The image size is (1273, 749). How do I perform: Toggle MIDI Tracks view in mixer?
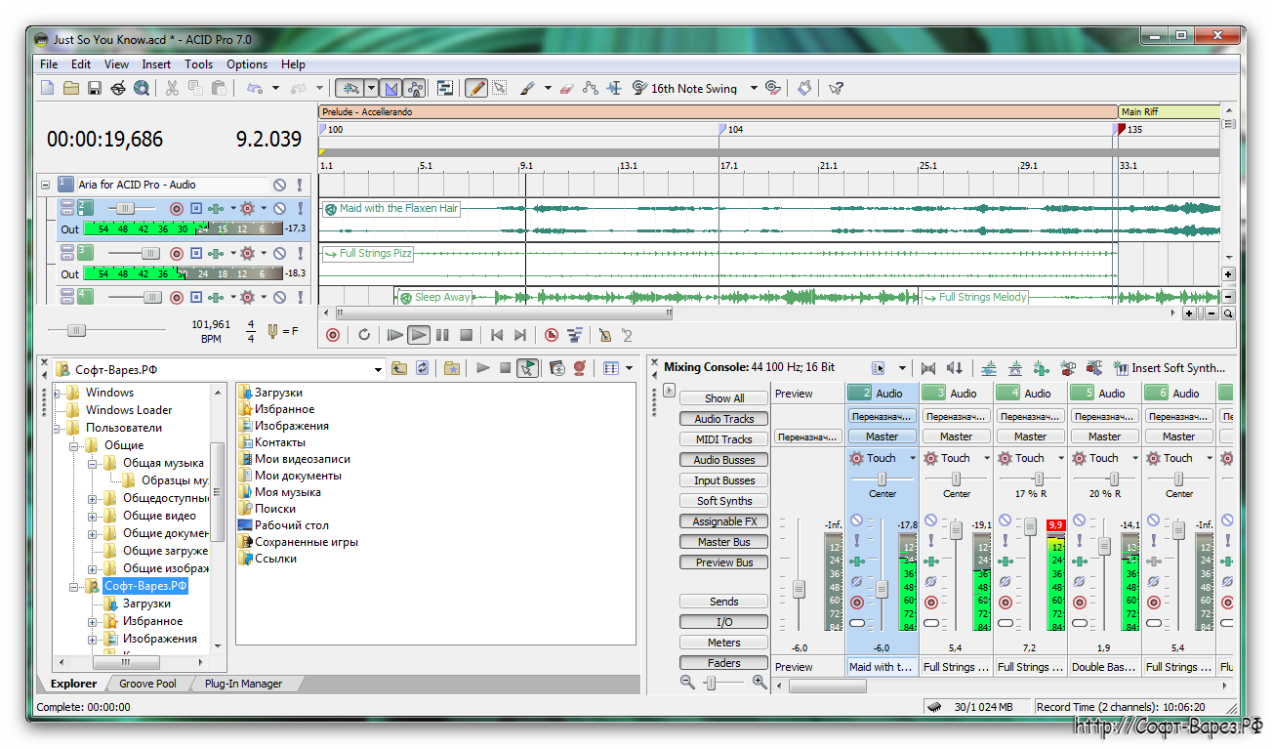tap(724, 439)
